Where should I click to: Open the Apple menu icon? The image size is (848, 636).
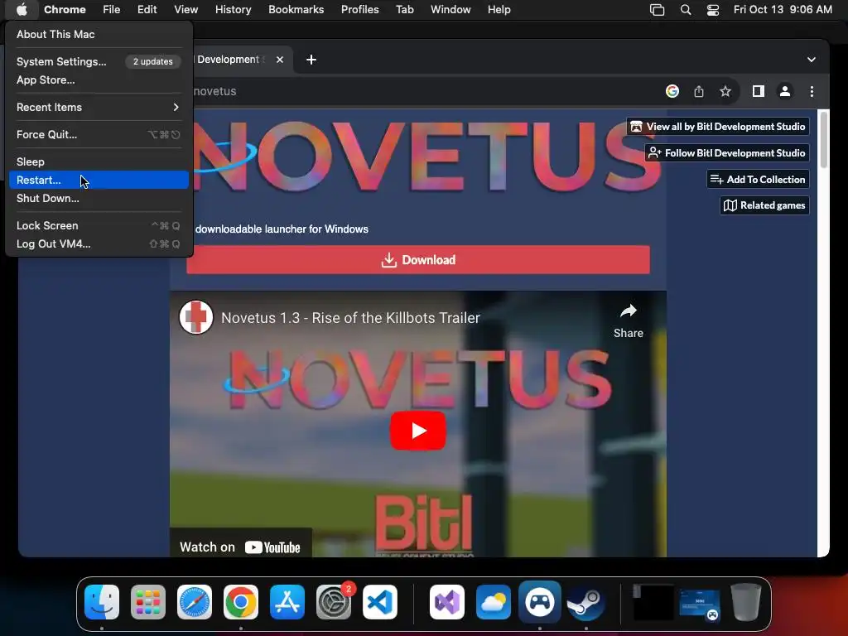coord(22,9)
